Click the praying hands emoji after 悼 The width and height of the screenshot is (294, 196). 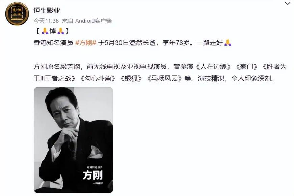(x=61, y=31)
